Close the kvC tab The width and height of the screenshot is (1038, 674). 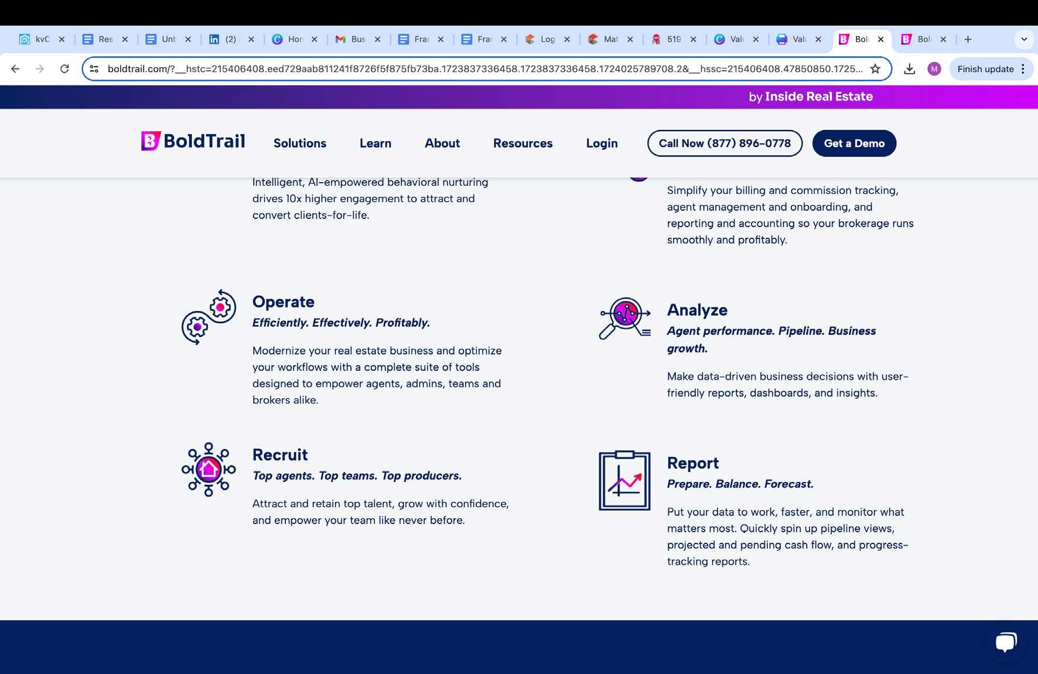point(62,39)
